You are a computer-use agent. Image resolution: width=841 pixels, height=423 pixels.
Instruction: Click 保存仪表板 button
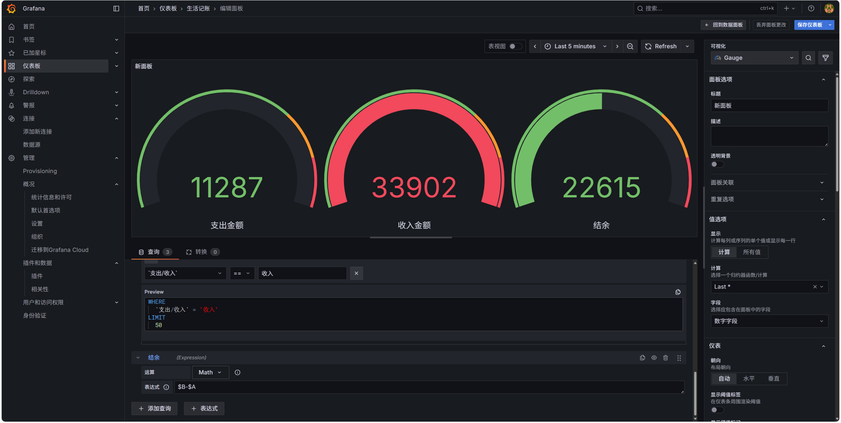810,25
